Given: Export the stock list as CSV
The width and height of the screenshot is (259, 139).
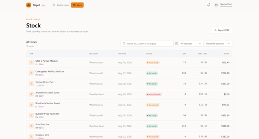Looking at the screenshot, I should coord(222,30).
